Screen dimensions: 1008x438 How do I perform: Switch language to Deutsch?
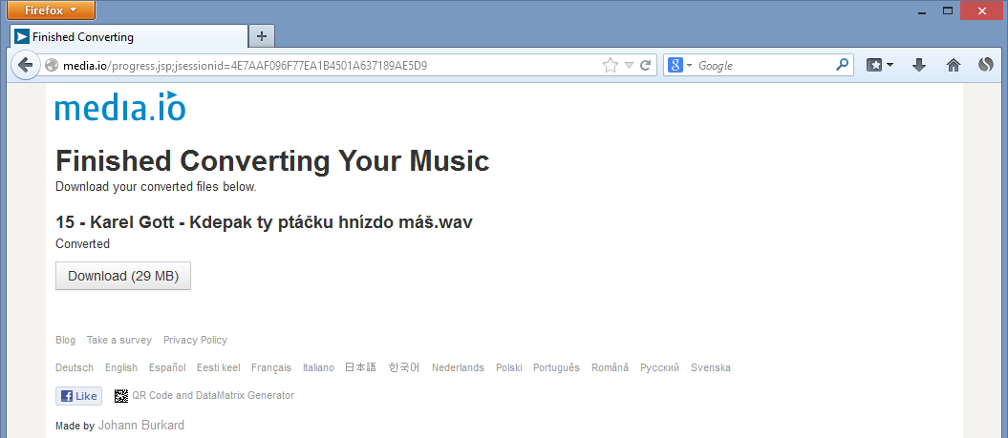point(75,367)
